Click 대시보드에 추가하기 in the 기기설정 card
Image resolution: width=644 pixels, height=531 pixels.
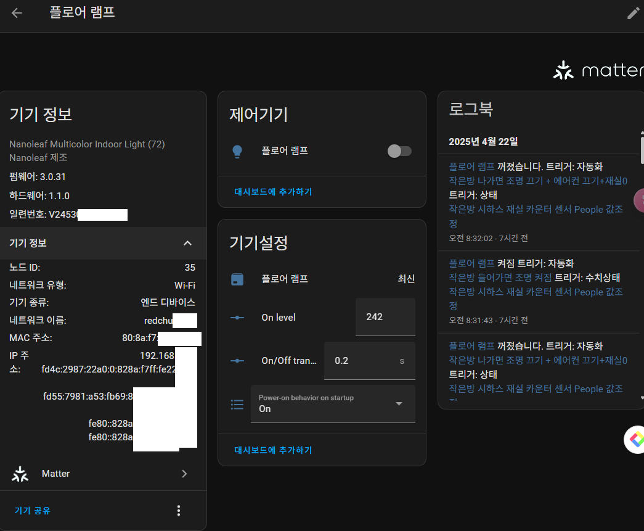click(x=273, y=450)
